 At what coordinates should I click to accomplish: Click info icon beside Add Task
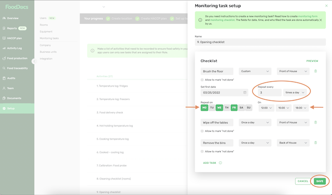pos(220,163)
